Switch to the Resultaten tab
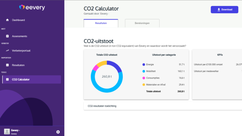Viewport: 242px width, 136px height. [x=101, y=23]
